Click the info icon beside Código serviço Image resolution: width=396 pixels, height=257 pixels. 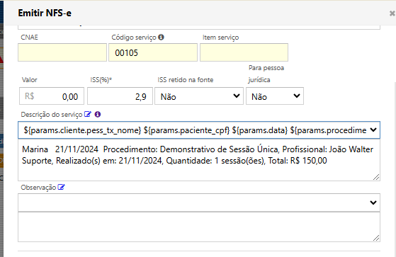point(161,37)
